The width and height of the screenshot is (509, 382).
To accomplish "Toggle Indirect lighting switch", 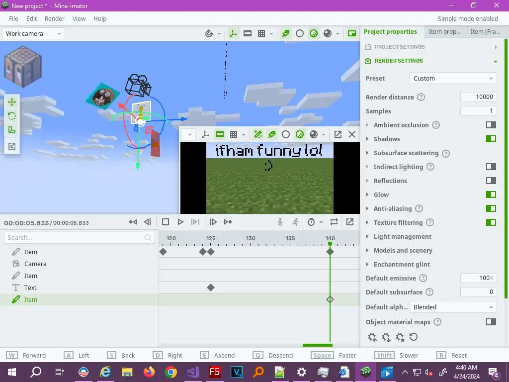I will tap(491, 167).
